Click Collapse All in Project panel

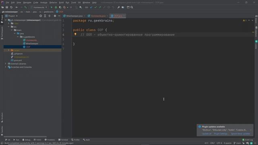(49, 16)
